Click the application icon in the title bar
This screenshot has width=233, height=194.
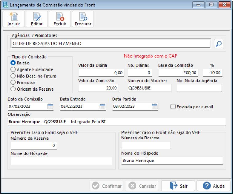pos(6,5)
